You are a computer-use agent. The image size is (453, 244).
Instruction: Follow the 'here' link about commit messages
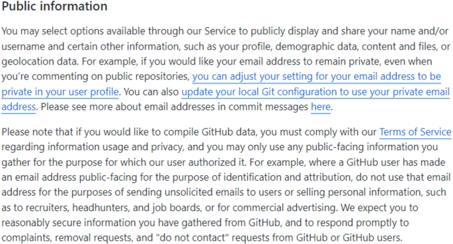pyautogui.click(x=320, y=107)
